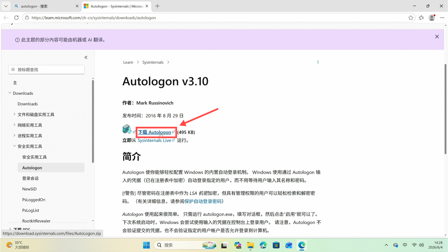The image size is (448, 252).
Task: Expand 文件和磁盘实用工具 section
Action: [14, 114]
